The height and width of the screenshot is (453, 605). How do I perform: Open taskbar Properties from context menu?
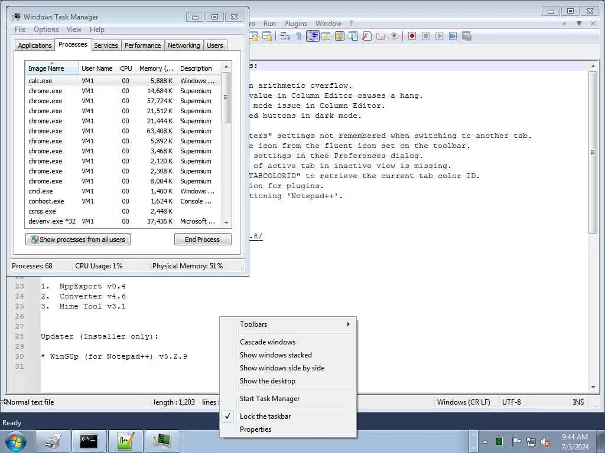(288, 429)
